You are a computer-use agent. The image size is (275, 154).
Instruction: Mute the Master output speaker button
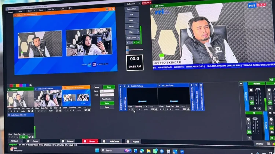coord(252,102)
